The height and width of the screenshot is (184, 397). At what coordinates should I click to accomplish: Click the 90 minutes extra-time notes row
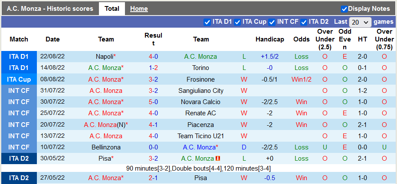[x=198, y=168]
